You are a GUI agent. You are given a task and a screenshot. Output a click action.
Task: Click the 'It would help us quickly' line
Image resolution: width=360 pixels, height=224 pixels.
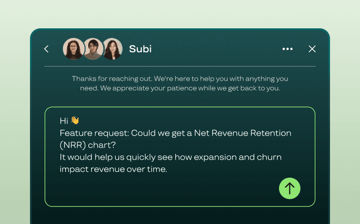pos(171,157)
